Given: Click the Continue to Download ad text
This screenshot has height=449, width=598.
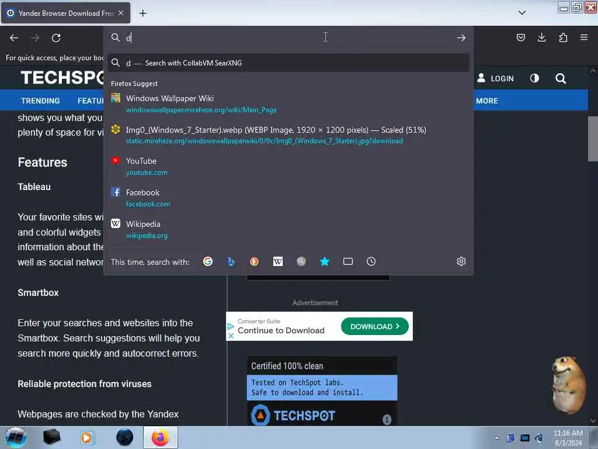Looking at the screenshot, I should click(x=281, y=331).
